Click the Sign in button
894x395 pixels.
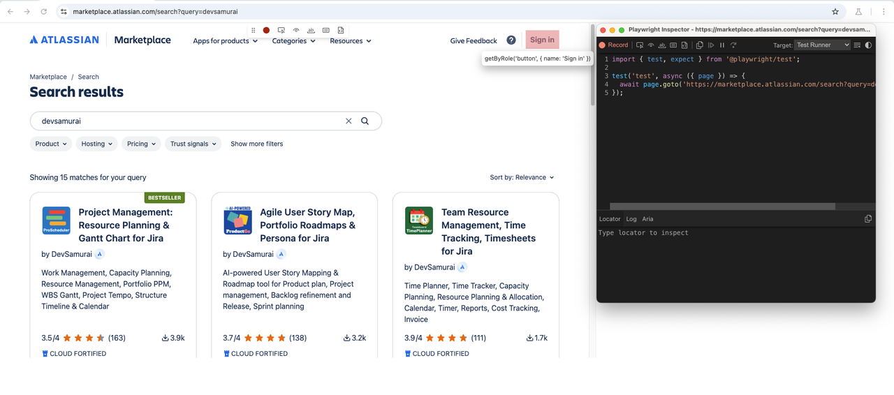click(x=542, y=40)
